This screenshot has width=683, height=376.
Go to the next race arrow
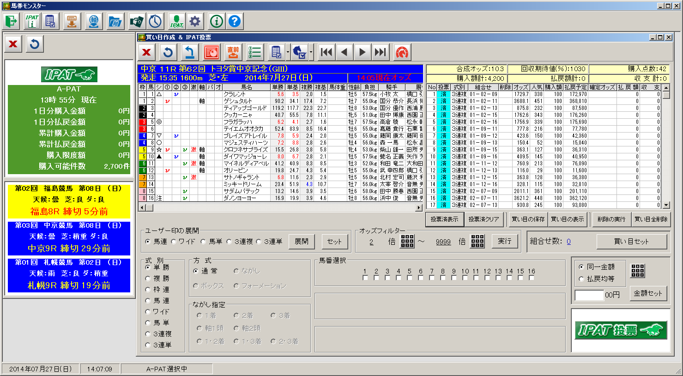pos(363,52)
